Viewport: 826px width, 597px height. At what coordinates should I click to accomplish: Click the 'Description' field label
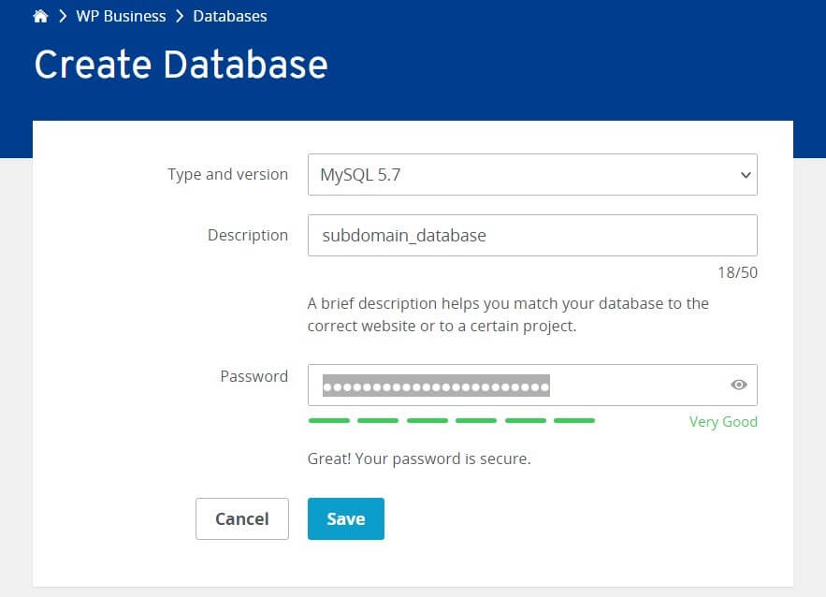coord(248,235)
